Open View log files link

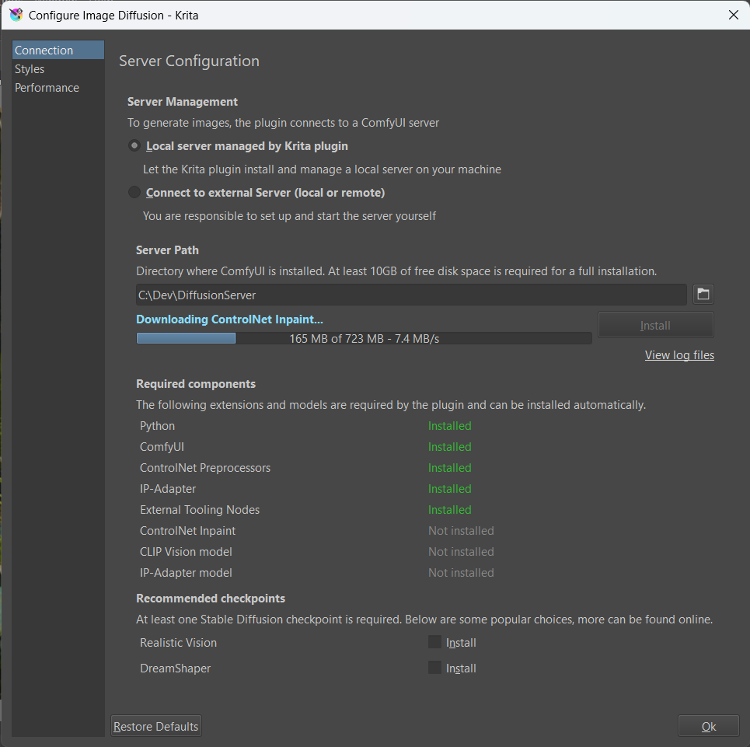tap(679, 355)
